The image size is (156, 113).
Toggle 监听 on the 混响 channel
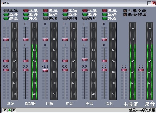(x=105, y=14)
